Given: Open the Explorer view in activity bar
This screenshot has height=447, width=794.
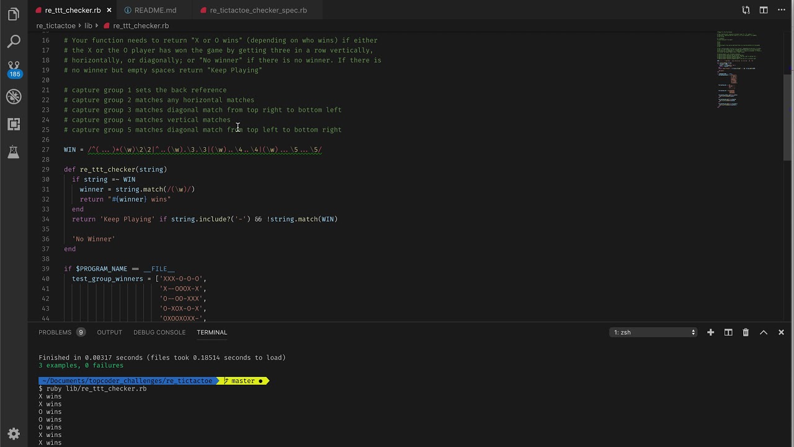Looking at the screenshot, I should click(13, 15).
